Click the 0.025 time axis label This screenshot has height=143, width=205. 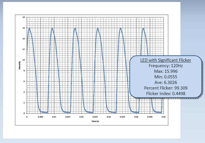coord(95,117)
